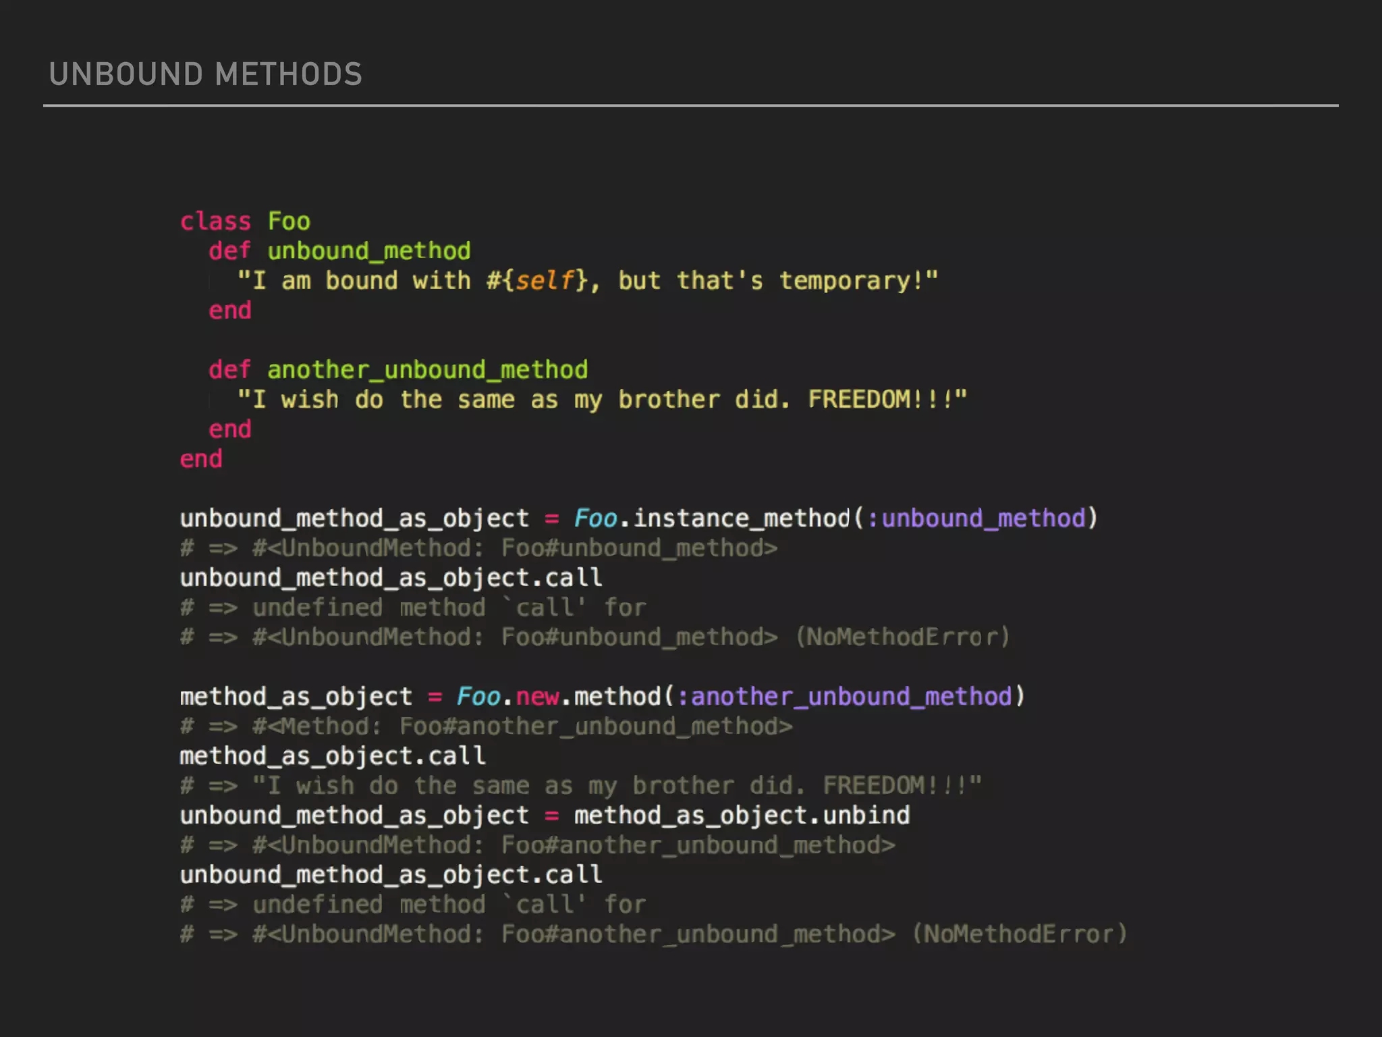Click final '(NoMethodError)' comment at bottom
This screenshot has width=1382, height=1037.
[1019, 934]
